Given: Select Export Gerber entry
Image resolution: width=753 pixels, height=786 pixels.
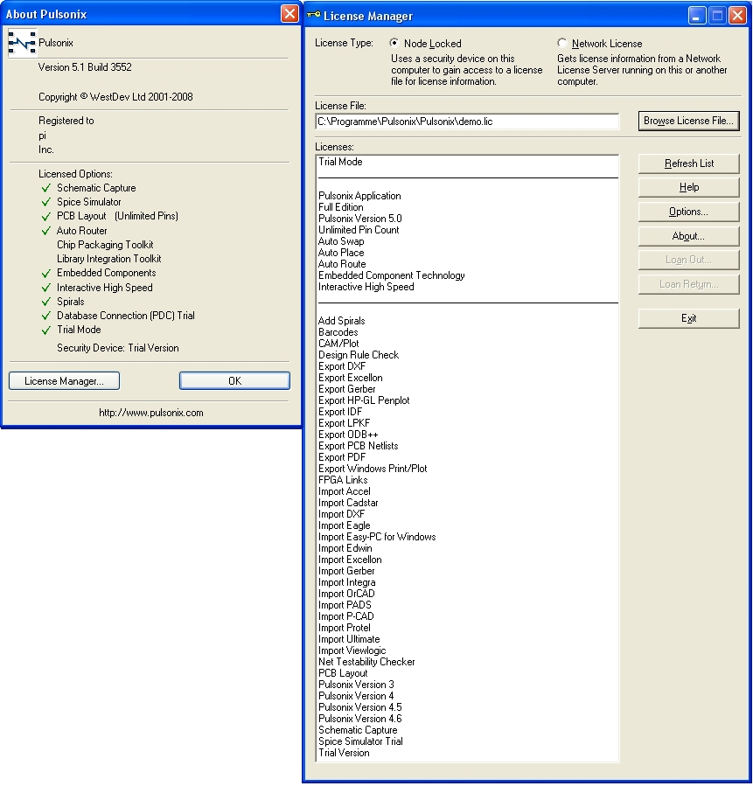Looking at the screenshot, I should [347, 389].
